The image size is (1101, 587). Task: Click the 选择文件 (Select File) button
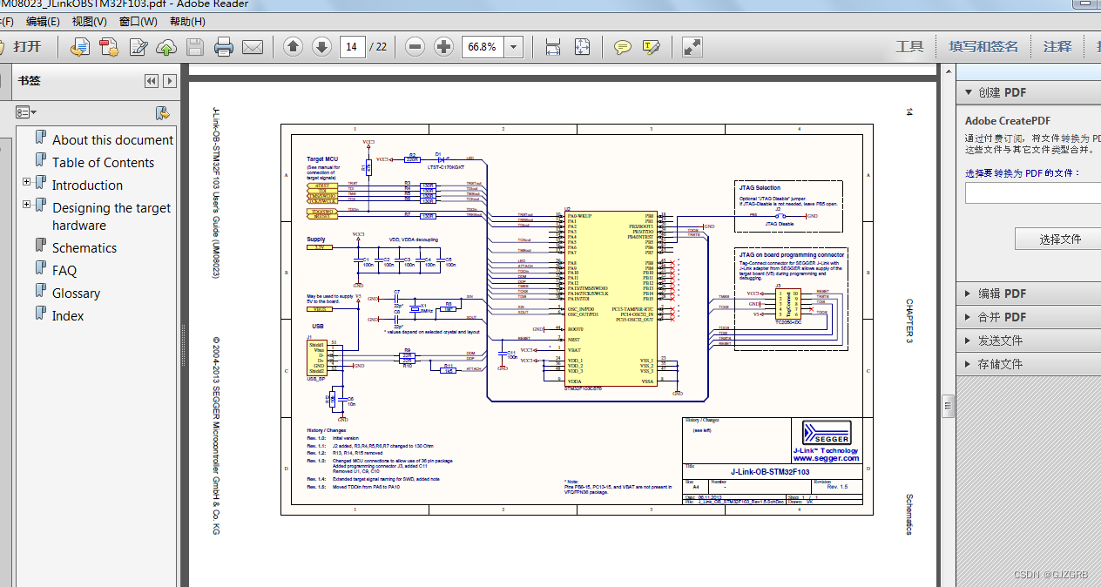click(x=1060, y=239)
